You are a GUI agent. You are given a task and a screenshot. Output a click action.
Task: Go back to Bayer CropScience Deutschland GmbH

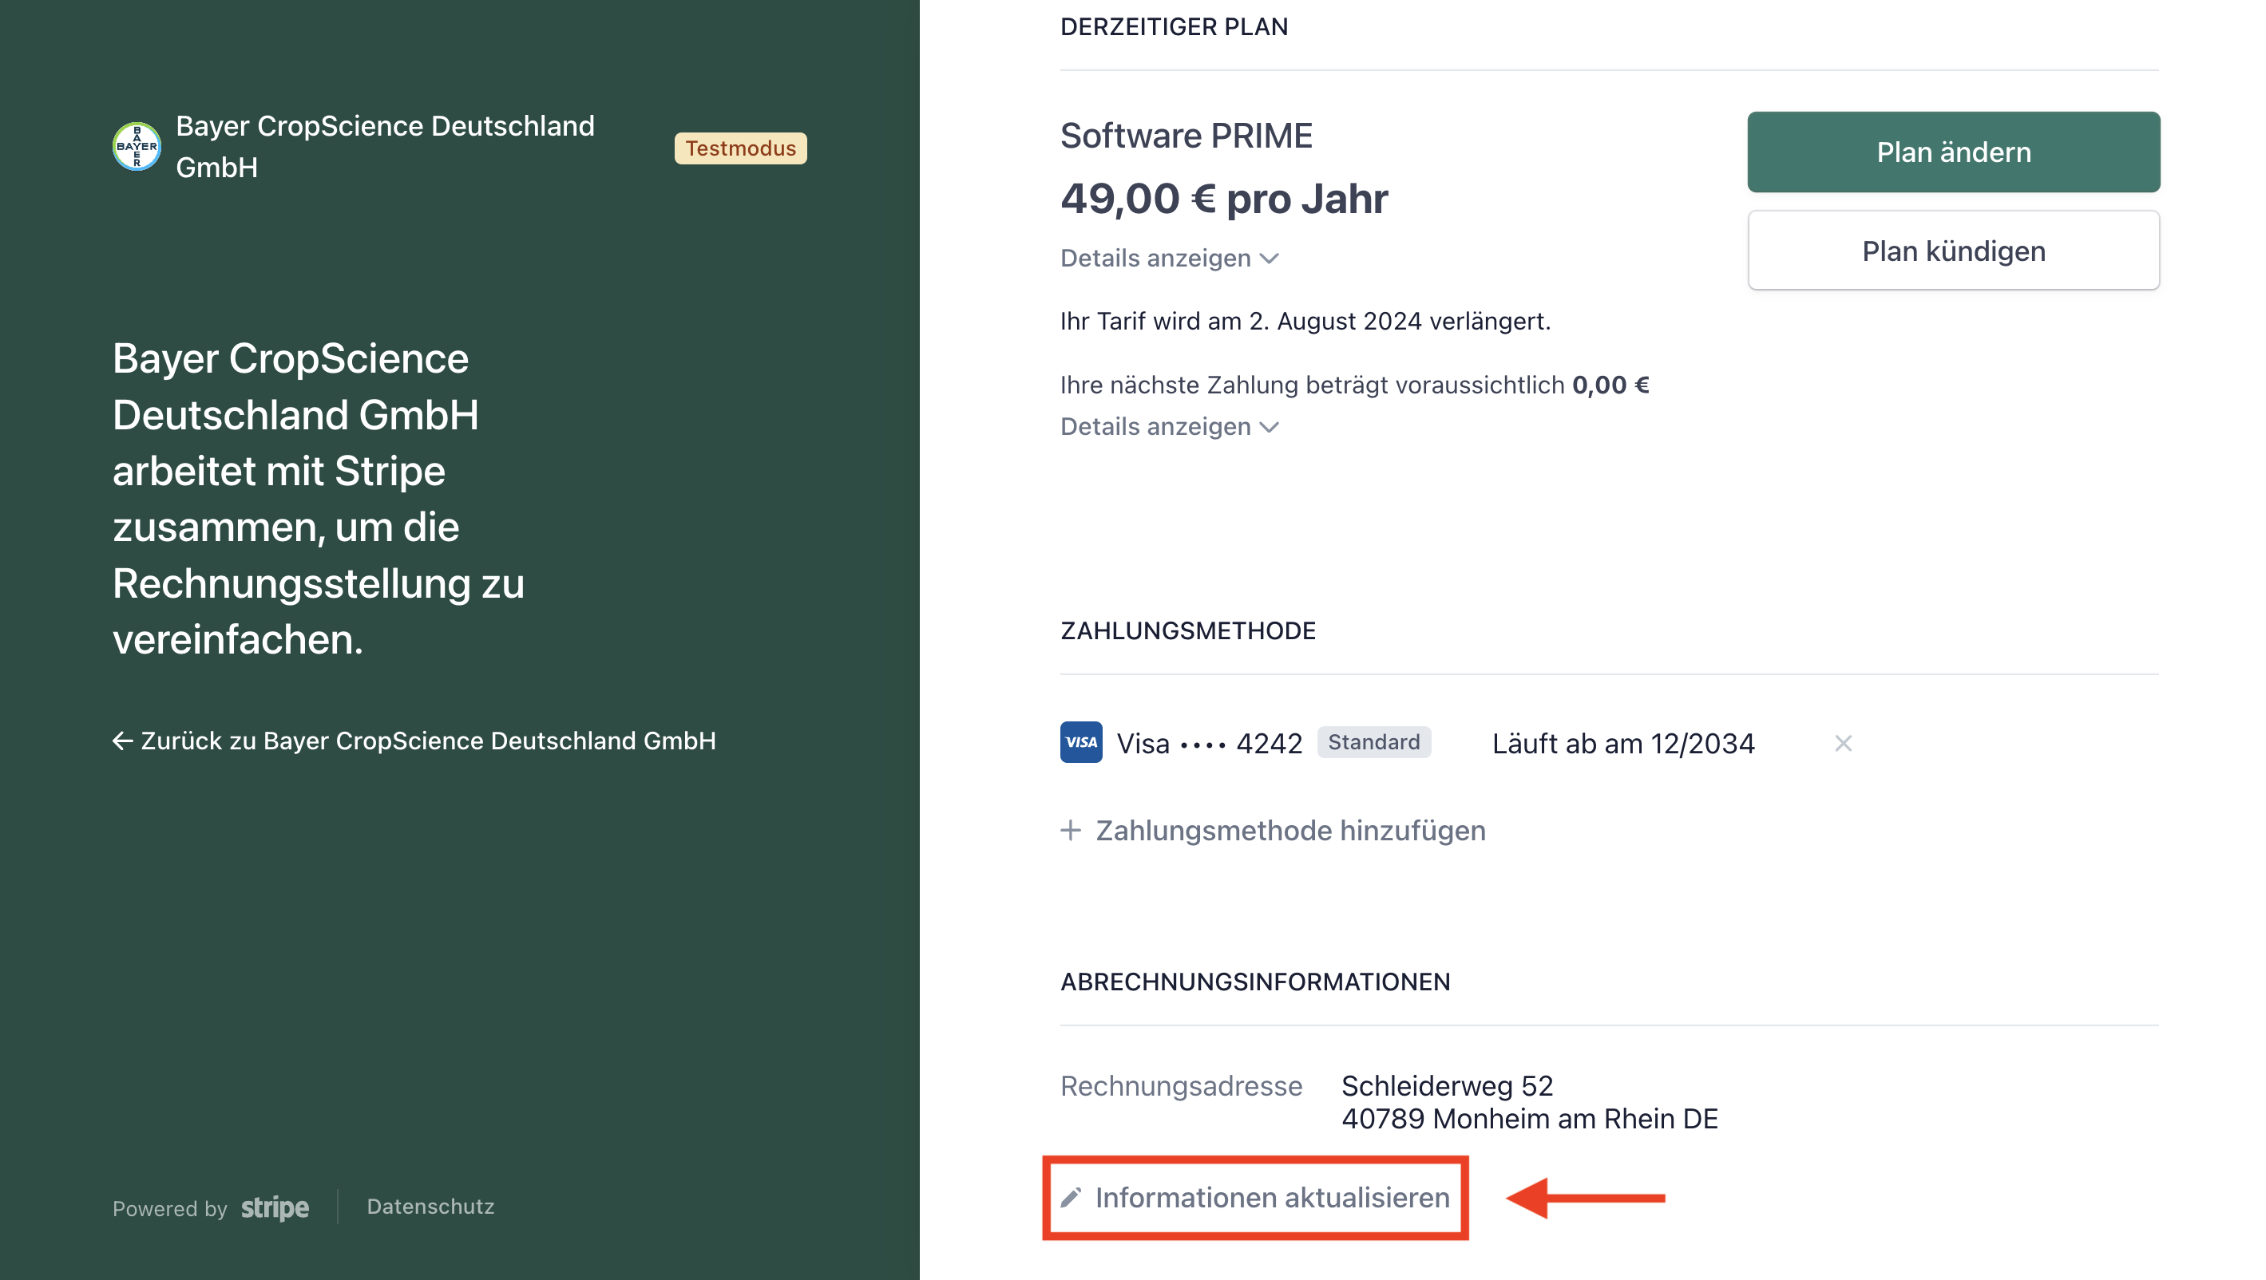pos(427,741)
